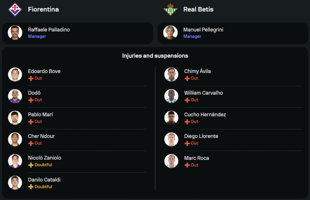The width and height of the screenshot is (310, 200).
Task: Click the yellow doubtful cross under Nicolò Zaniolo
Action: click(x=31, y=165)
